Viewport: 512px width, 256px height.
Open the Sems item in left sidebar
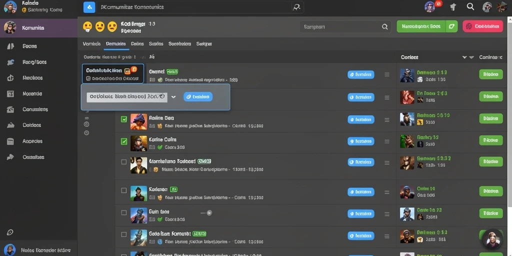pyautogui.click(x=29, y=46)
